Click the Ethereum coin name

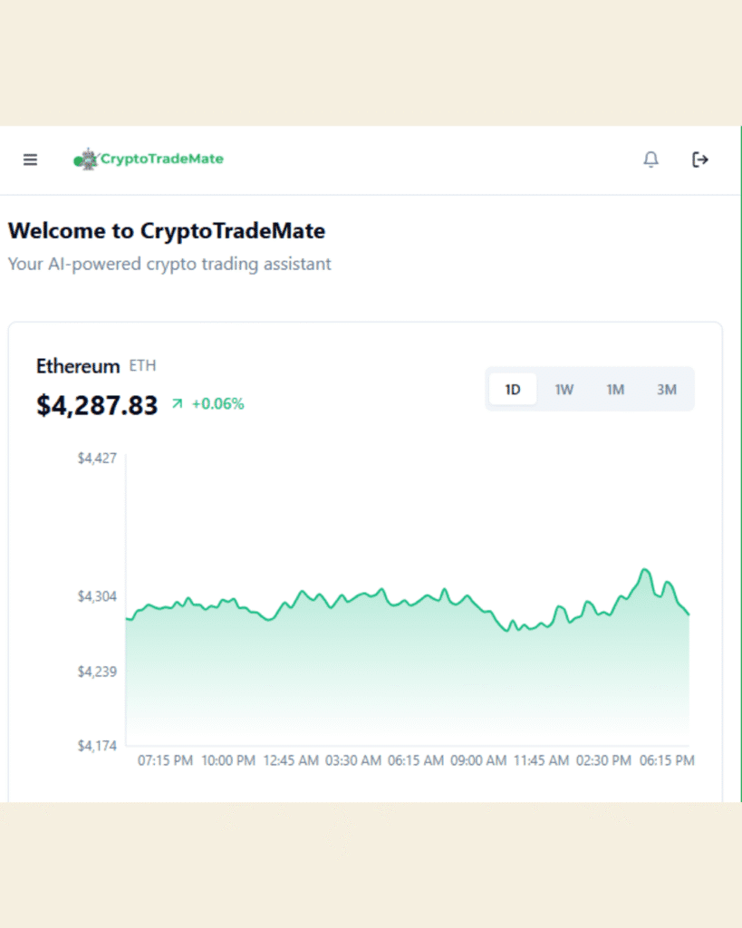click(78, 366)
